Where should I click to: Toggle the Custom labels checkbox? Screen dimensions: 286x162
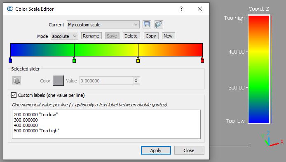pyautogui.click(x=14, y=95)
